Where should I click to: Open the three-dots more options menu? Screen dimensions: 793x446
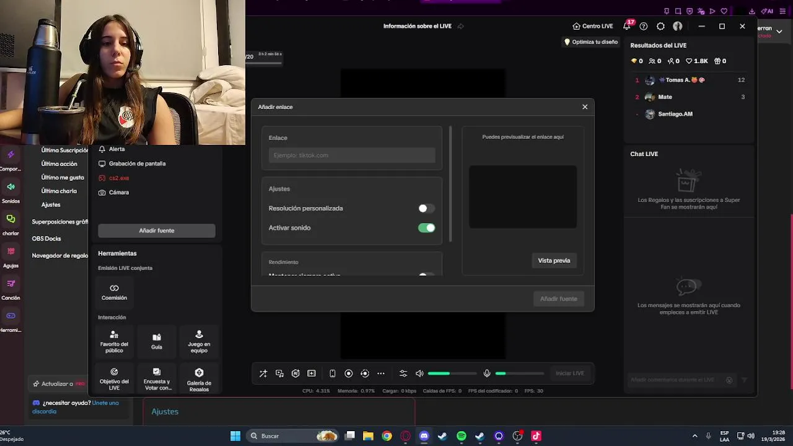pos(381,374)
